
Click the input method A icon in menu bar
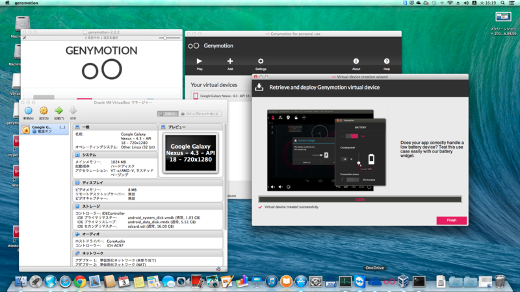[x=474, y=3]
